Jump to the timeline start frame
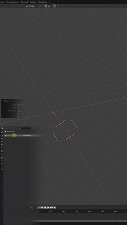Image resolution: width=127 pixels, height=225 pixels. (x=38, y=207)
